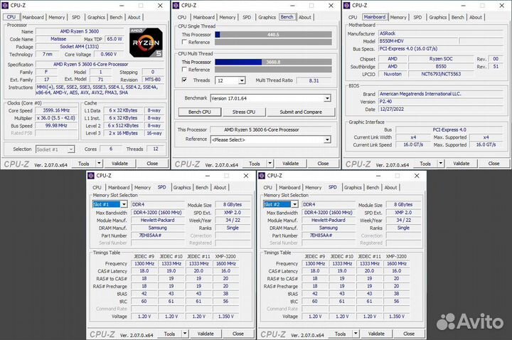Click the XMP-3200 column header in the Slot #2 window
This screenshot has width=512, height=340.
[396, 256]
